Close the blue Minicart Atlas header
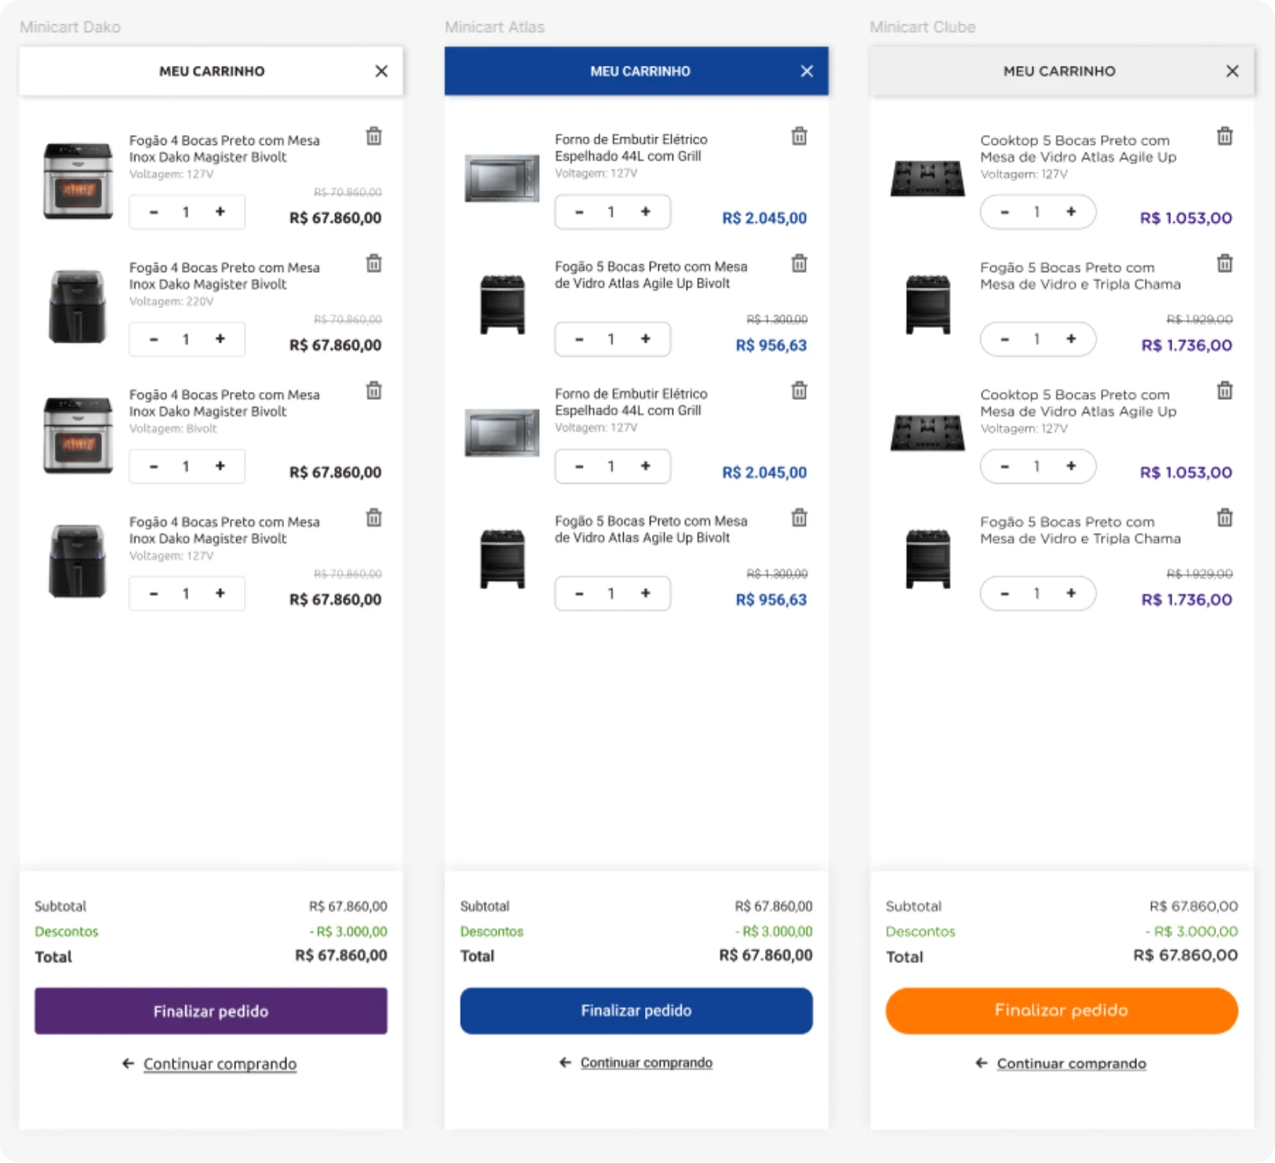 coord(807,71)
